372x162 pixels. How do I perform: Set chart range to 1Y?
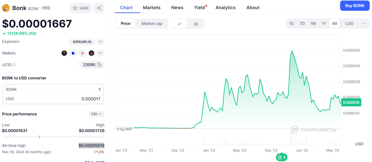[324, 24]
